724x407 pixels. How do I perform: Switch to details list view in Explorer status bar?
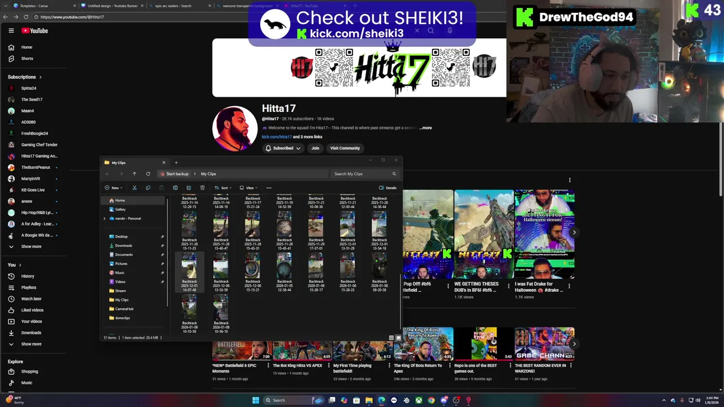[391, 337]
